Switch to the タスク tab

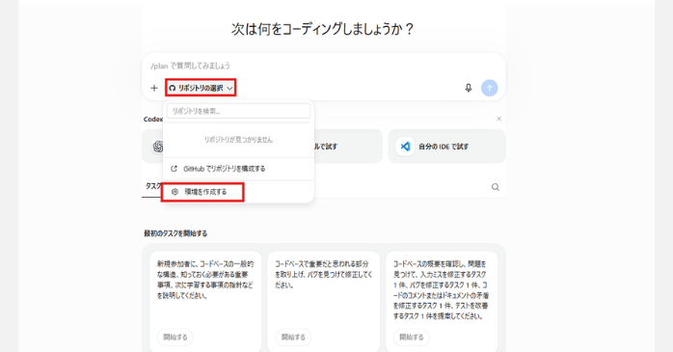[152, 186]
